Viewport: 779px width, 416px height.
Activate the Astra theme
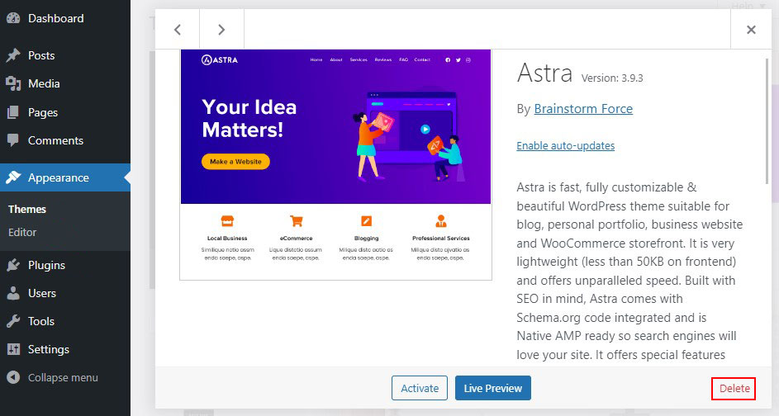[x=420, y=388]
